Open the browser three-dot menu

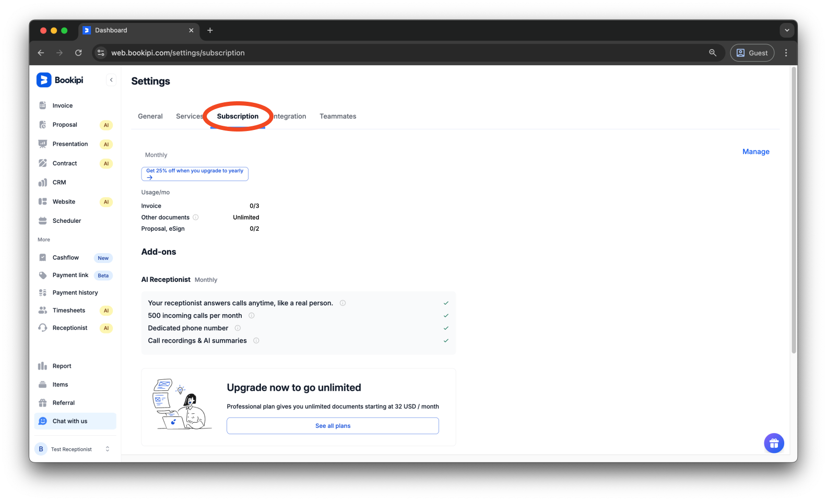786,53
